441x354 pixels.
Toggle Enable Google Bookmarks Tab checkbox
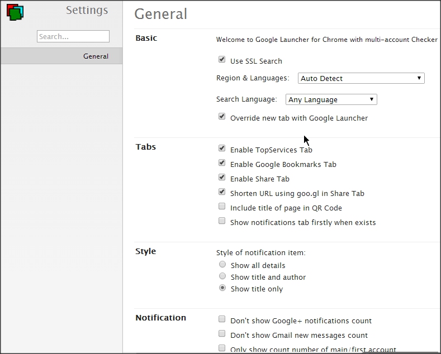pyautogui.click(x=222, y=164)
